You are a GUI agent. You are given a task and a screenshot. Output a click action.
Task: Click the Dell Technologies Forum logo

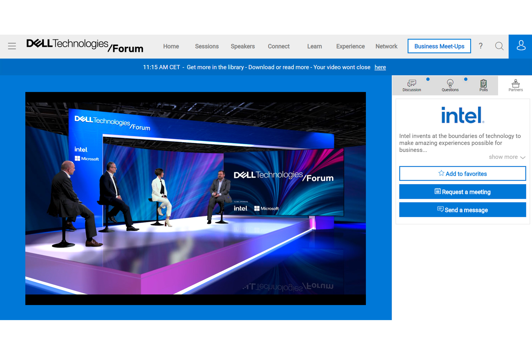pyautogui.click(x=85, y=46)
